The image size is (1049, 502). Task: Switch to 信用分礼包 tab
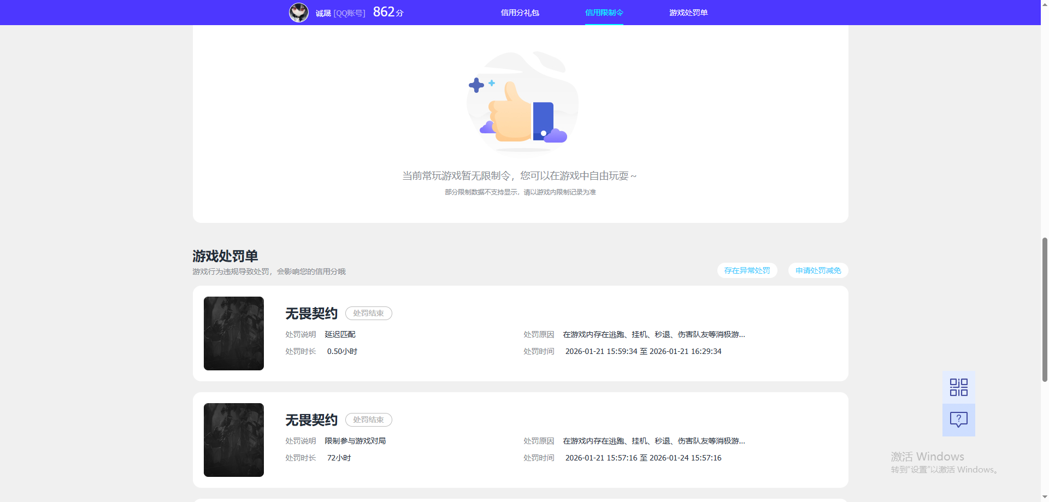520,13
